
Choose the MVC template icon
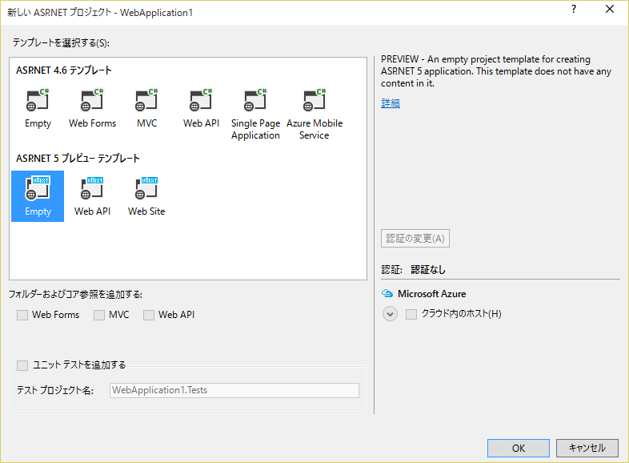(x=146, y=100)
